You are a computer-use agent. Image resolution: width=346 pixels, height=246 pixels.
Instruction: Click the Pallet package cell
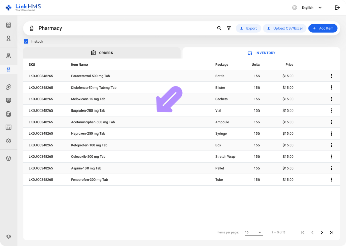[x=220, y=168]
